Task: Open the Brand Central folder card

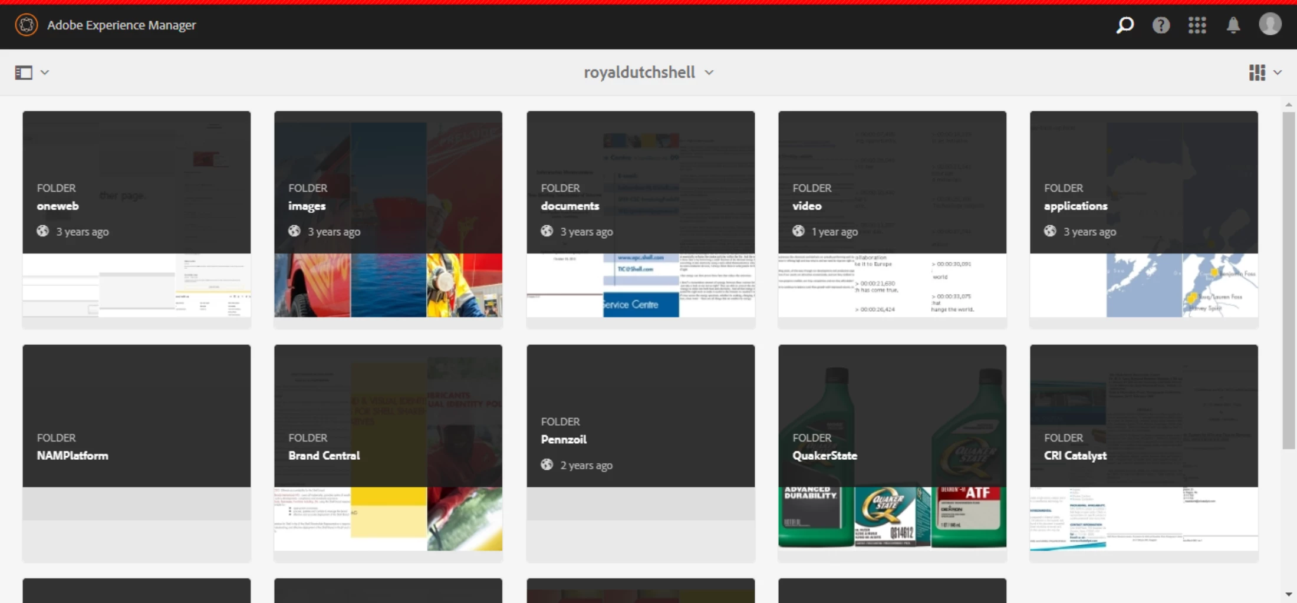Action: pos(389,453)
